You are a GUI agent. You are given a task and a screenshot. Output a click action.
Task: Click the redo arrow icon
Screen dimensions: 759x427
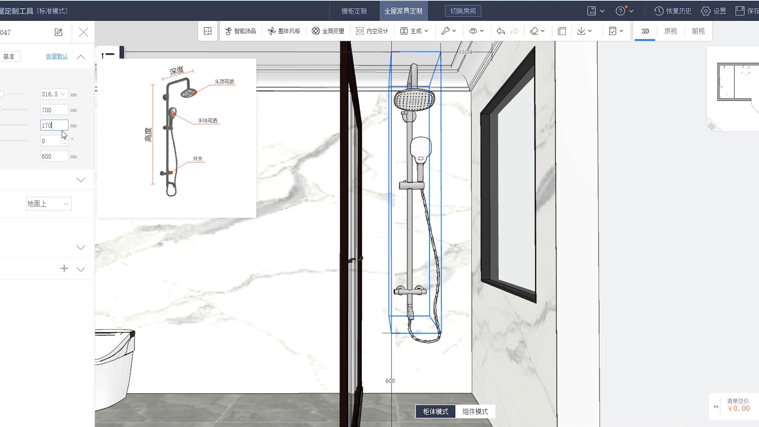pos(514,31)
